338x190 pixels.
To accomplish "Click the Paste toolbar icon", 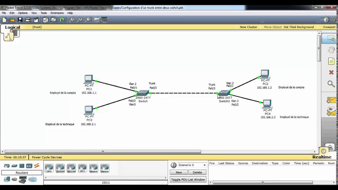I will click(x=54, y=20).
